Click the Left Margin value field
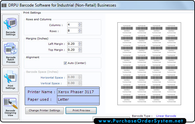Image resolution: width=195 pixels, height=124 pixels. (73, 44)
